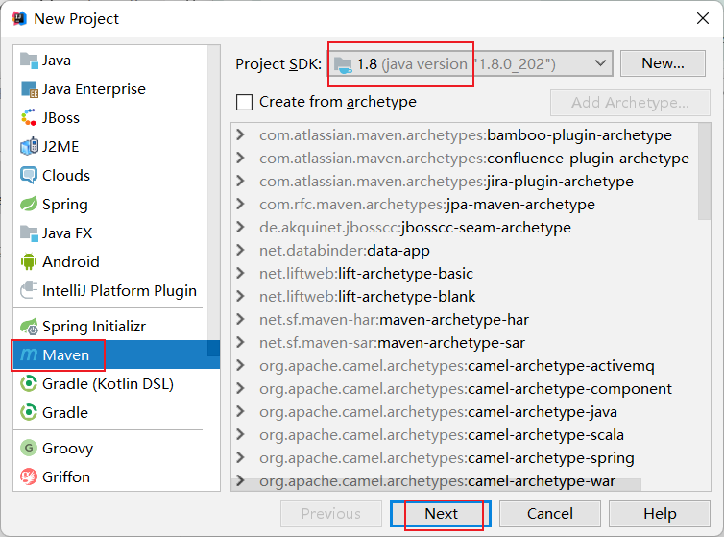This screenshot has width=724, height=537.
Task: Click the IntelliJ logo in title bar
Action: coord(19,18)
